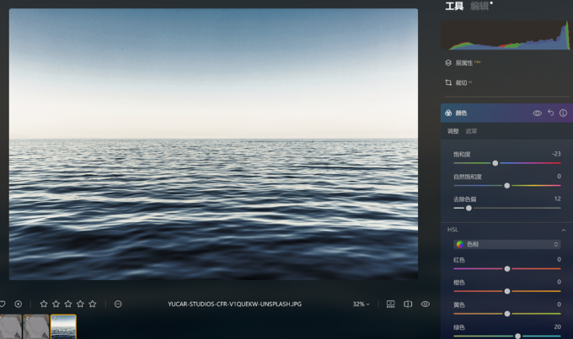Viewport: 573px width, 339px height.
Task: Open the 32% zoom level dropdown
Action: [x=361, y=304]
